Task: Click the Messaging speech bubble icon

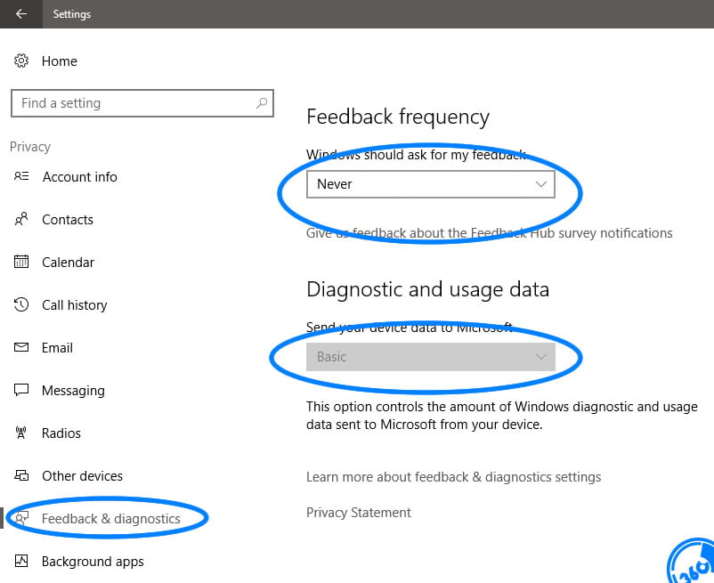Action: 21,390
